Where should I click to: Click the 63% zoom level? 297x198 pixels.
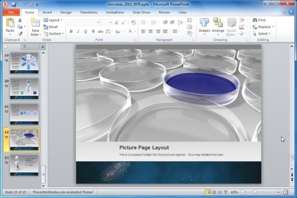234,192
